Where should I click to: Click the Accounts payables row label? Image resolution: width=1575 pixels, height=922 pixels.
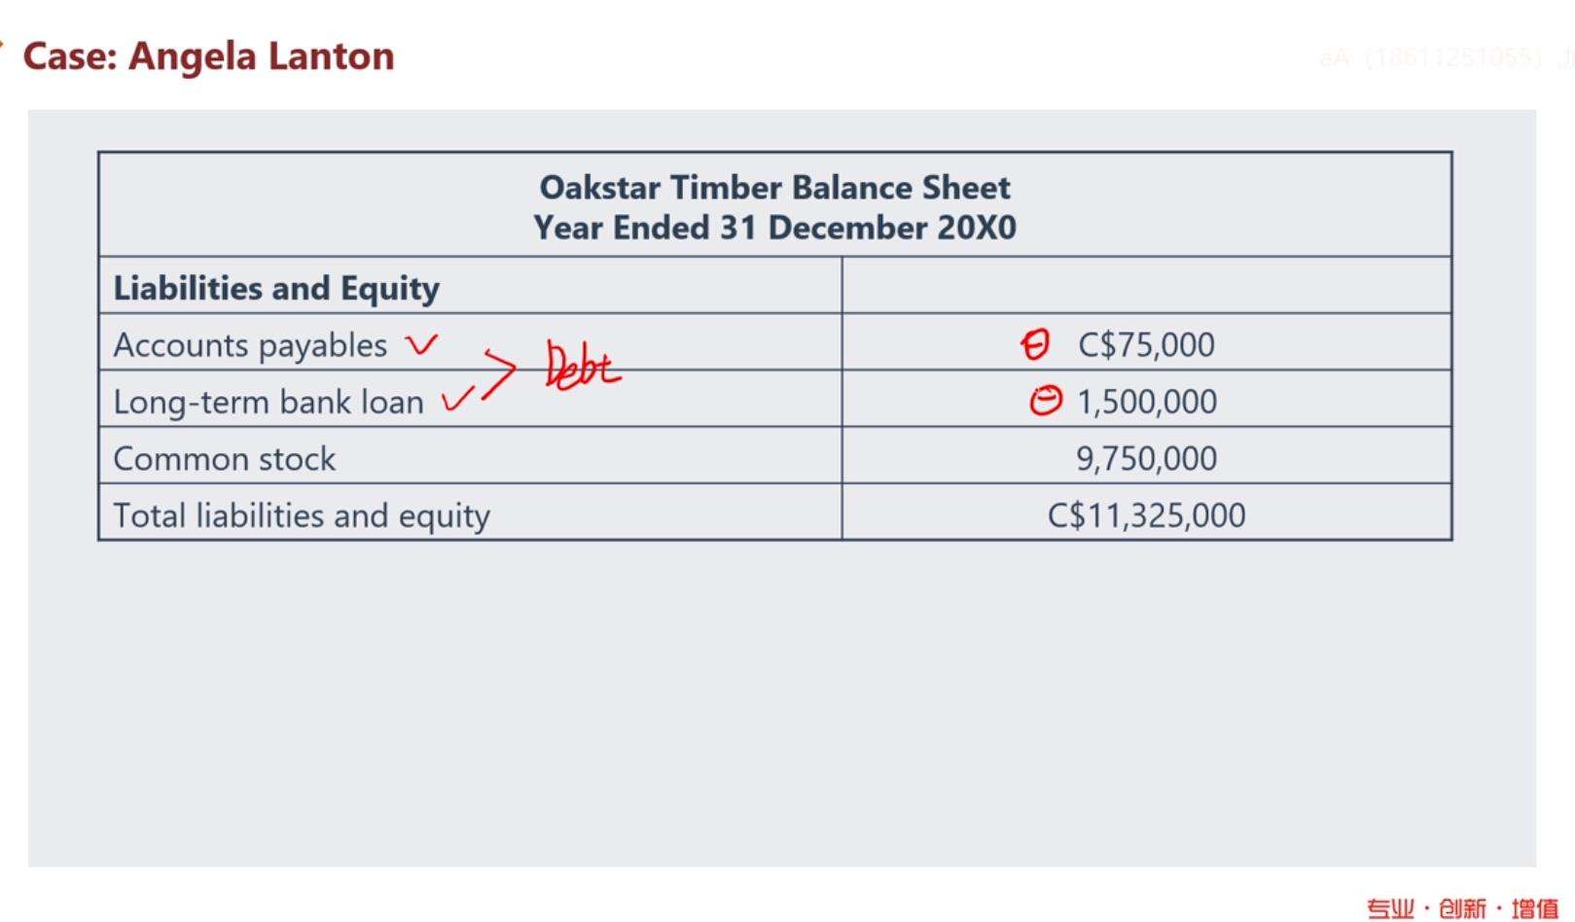pyautogui.click(x=250, y=345)
